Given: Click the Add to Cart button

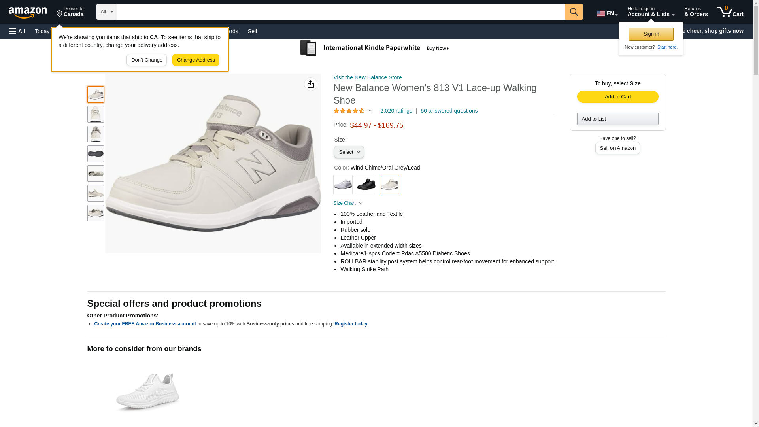Looking at the screenshot, I should 617,97.
